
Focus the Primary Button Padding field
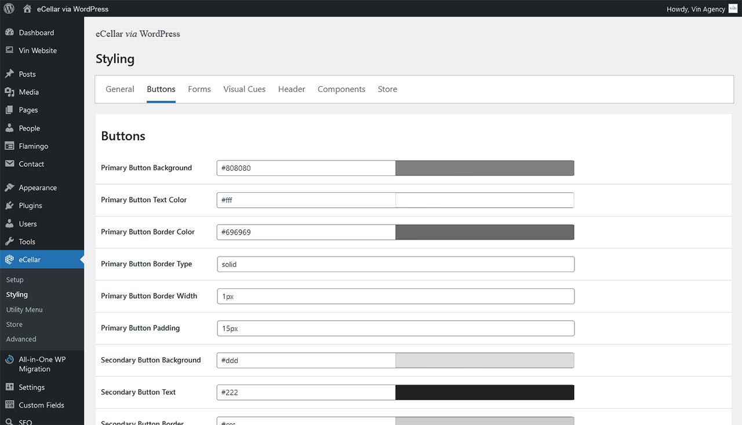point(395,328)
